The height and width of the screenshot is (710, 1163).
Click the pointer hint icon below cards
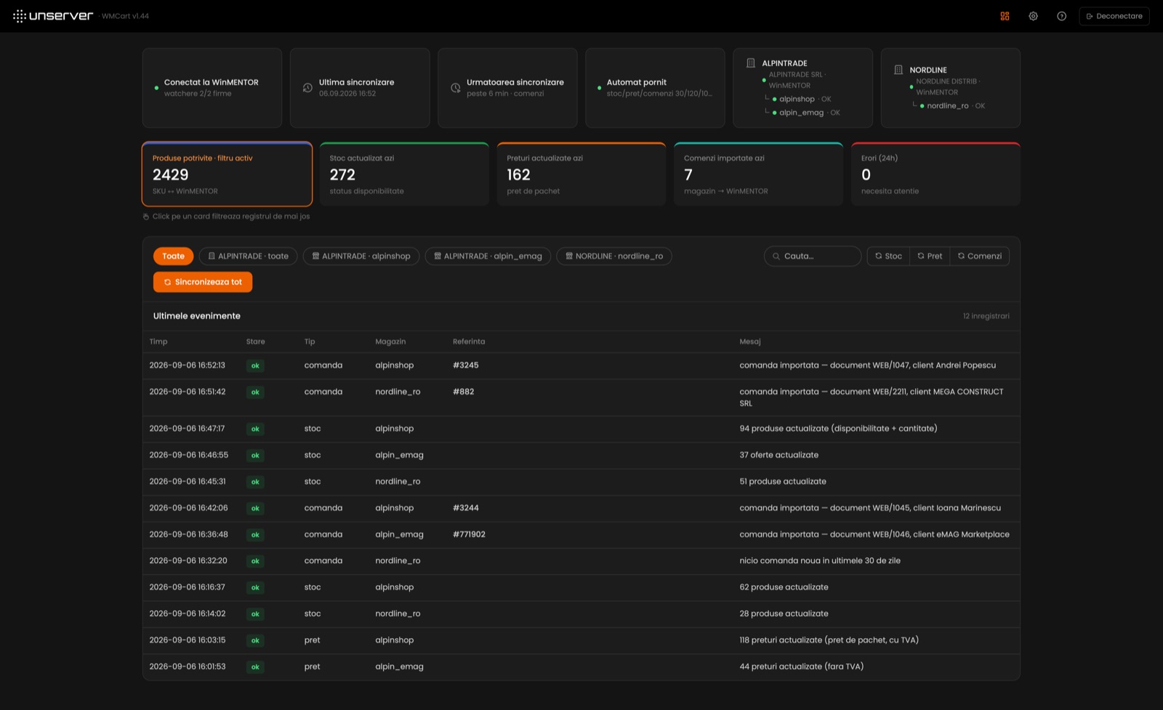(146, 217)
